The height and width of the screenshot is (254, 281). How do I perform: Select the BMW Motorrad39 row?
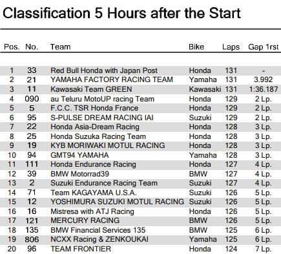pyautogui.click(x=140, y=174)
